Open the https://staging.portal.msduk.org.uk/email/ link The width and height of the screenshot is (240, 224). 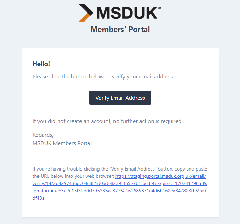tap(161, 176)
